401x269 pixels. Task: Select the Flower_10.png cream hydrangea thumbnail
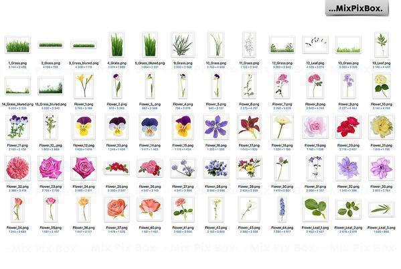(x=382, y=86)
